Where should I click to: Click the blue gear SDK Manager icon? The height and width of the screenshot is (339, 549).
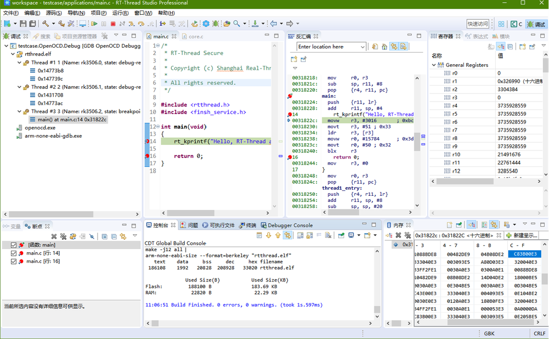[206, 24]
